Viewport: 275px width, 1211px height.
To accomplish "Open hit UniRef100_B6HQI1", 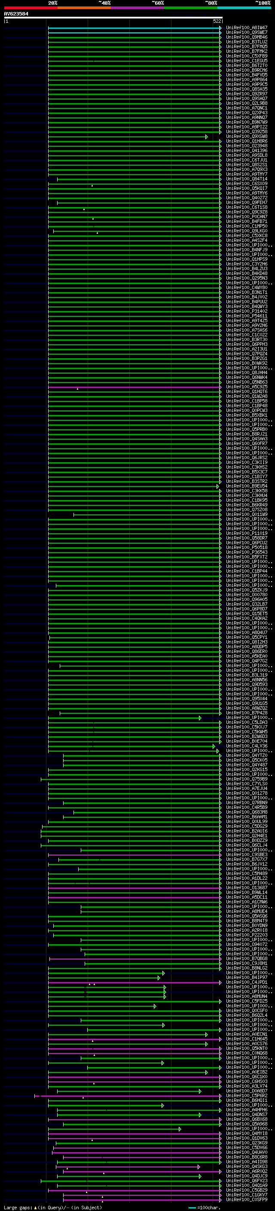I will point(246,1100).
